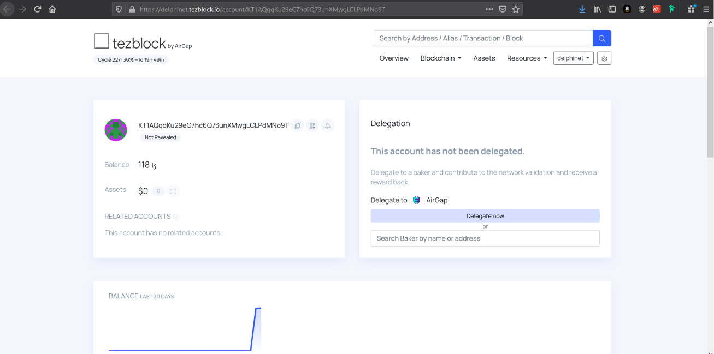Image resolution: width=714 pixels, height=354 pixels.
Task: Show QR code for account address
Action: point(312,125)
